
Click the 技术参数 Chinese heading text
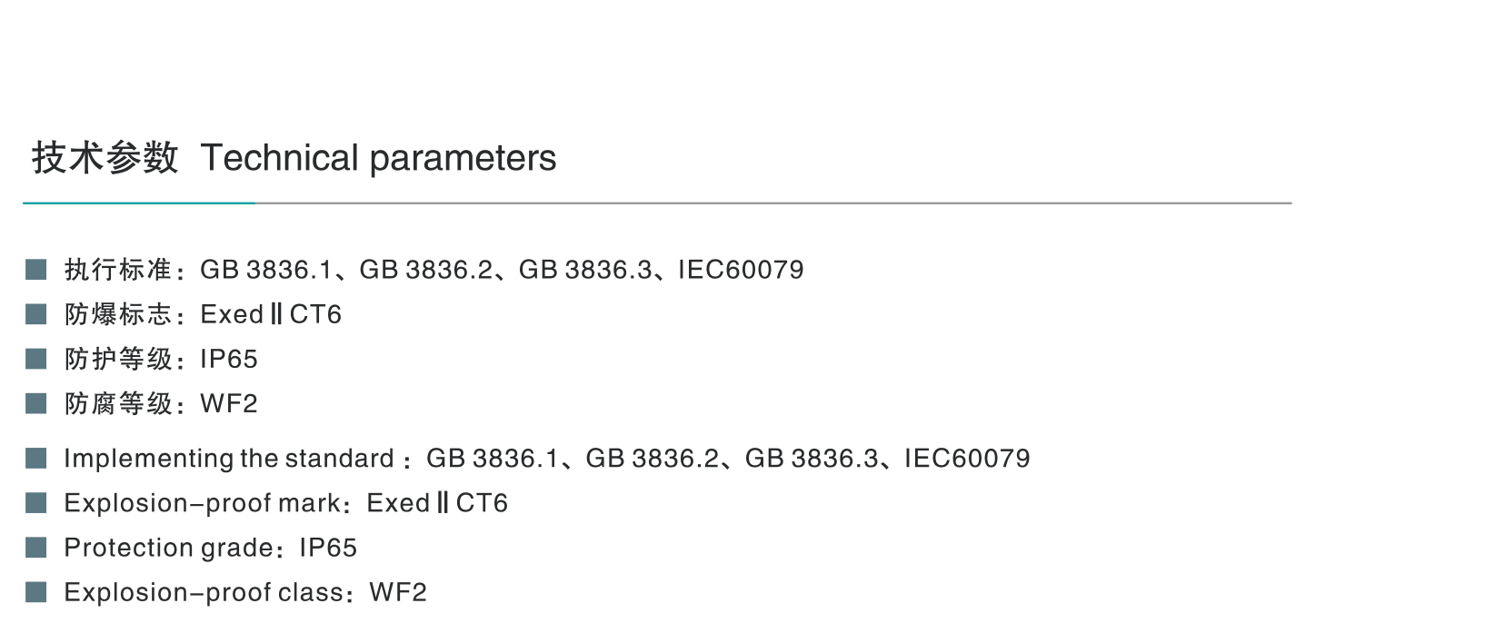tap(105, 158)
